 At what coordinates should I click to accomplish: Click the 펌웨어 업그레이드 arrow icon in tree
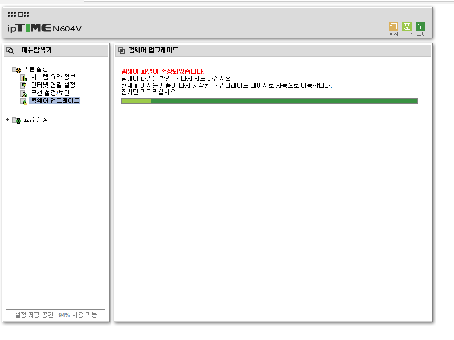click(x=24, y=101)
